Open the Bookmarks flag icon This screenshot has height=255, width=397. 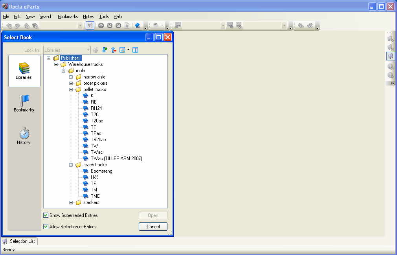pyautogui.click(x=24, y=100)
